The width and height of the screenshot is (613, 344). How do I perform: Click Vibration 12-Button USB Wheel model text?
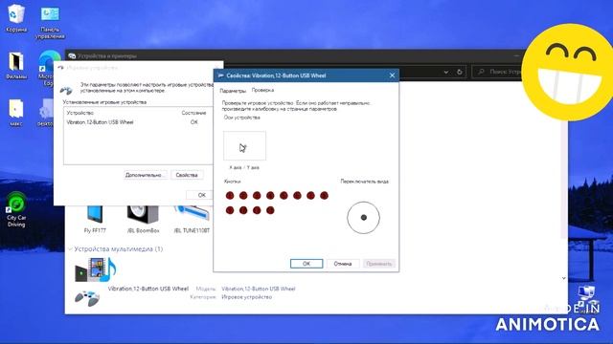(259, 289)
